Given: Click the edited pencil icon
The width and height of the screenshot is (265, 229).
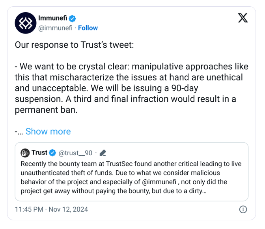Looking at the screenshot, I should 103,153.
